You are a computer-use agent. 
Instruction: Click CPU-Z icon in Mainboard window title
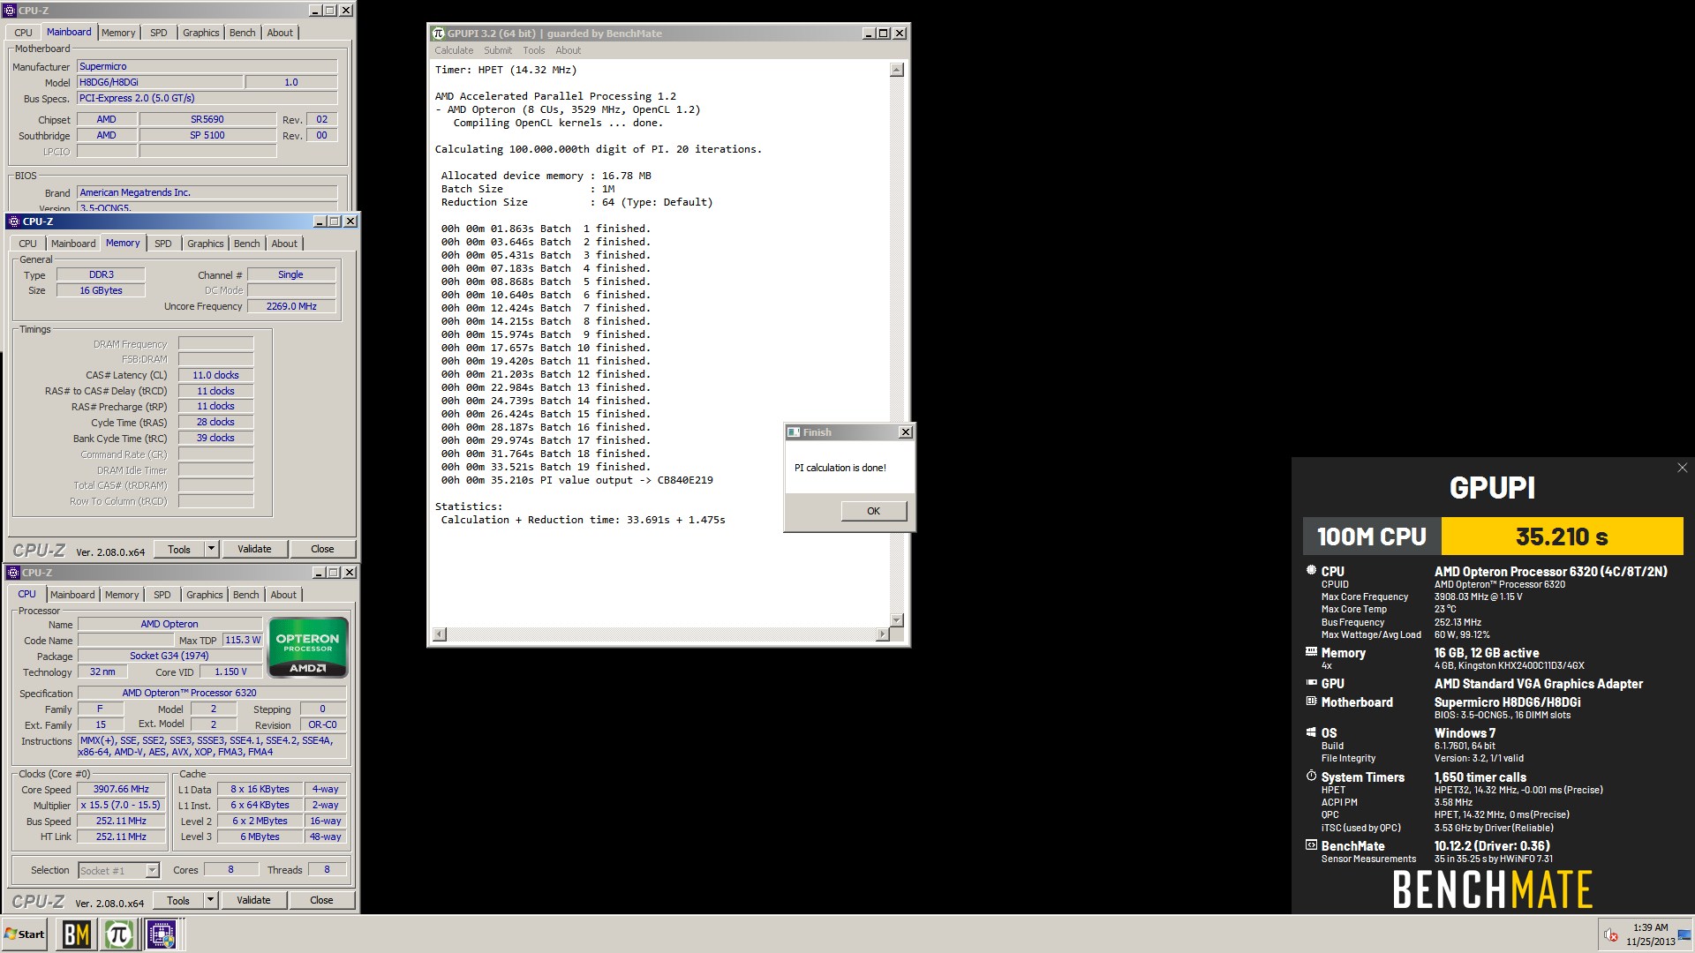coord(10,11)
